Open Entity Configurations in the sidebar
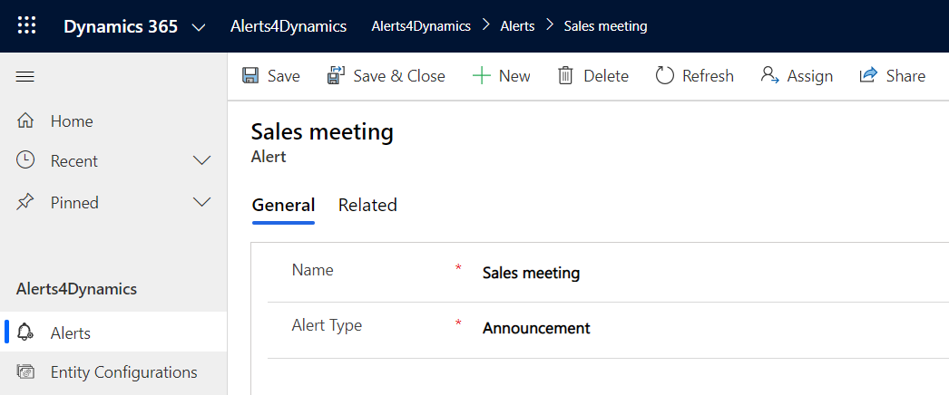This screenshot has width=949, height=395. click(123, 372)
